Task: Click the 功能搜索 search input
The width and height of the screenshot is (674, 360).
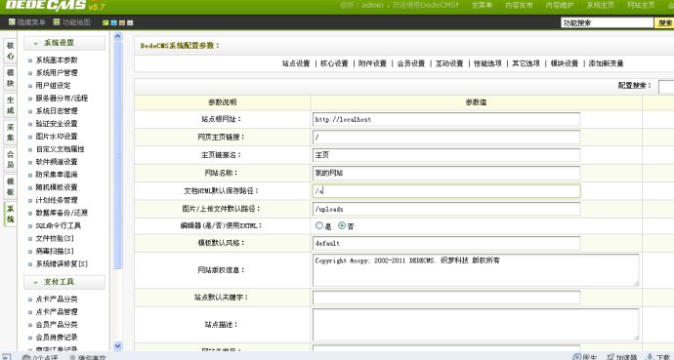Action: coord(607,23)
